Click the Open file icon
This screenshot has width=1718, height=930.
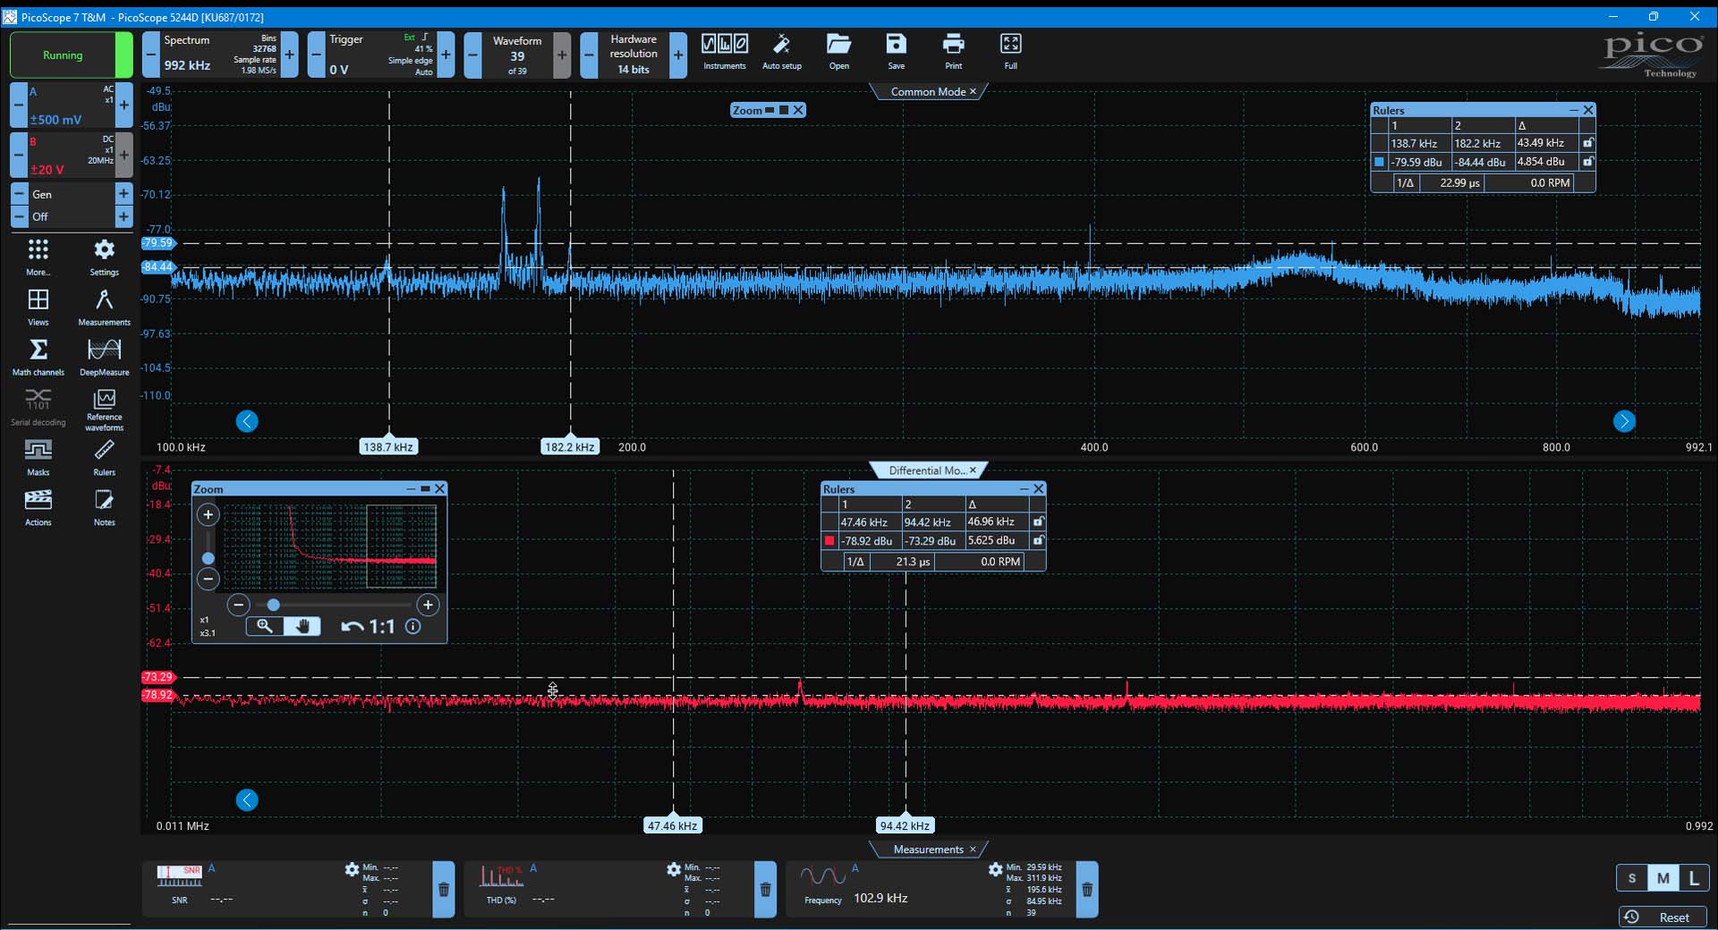click(x=838, y=52)
